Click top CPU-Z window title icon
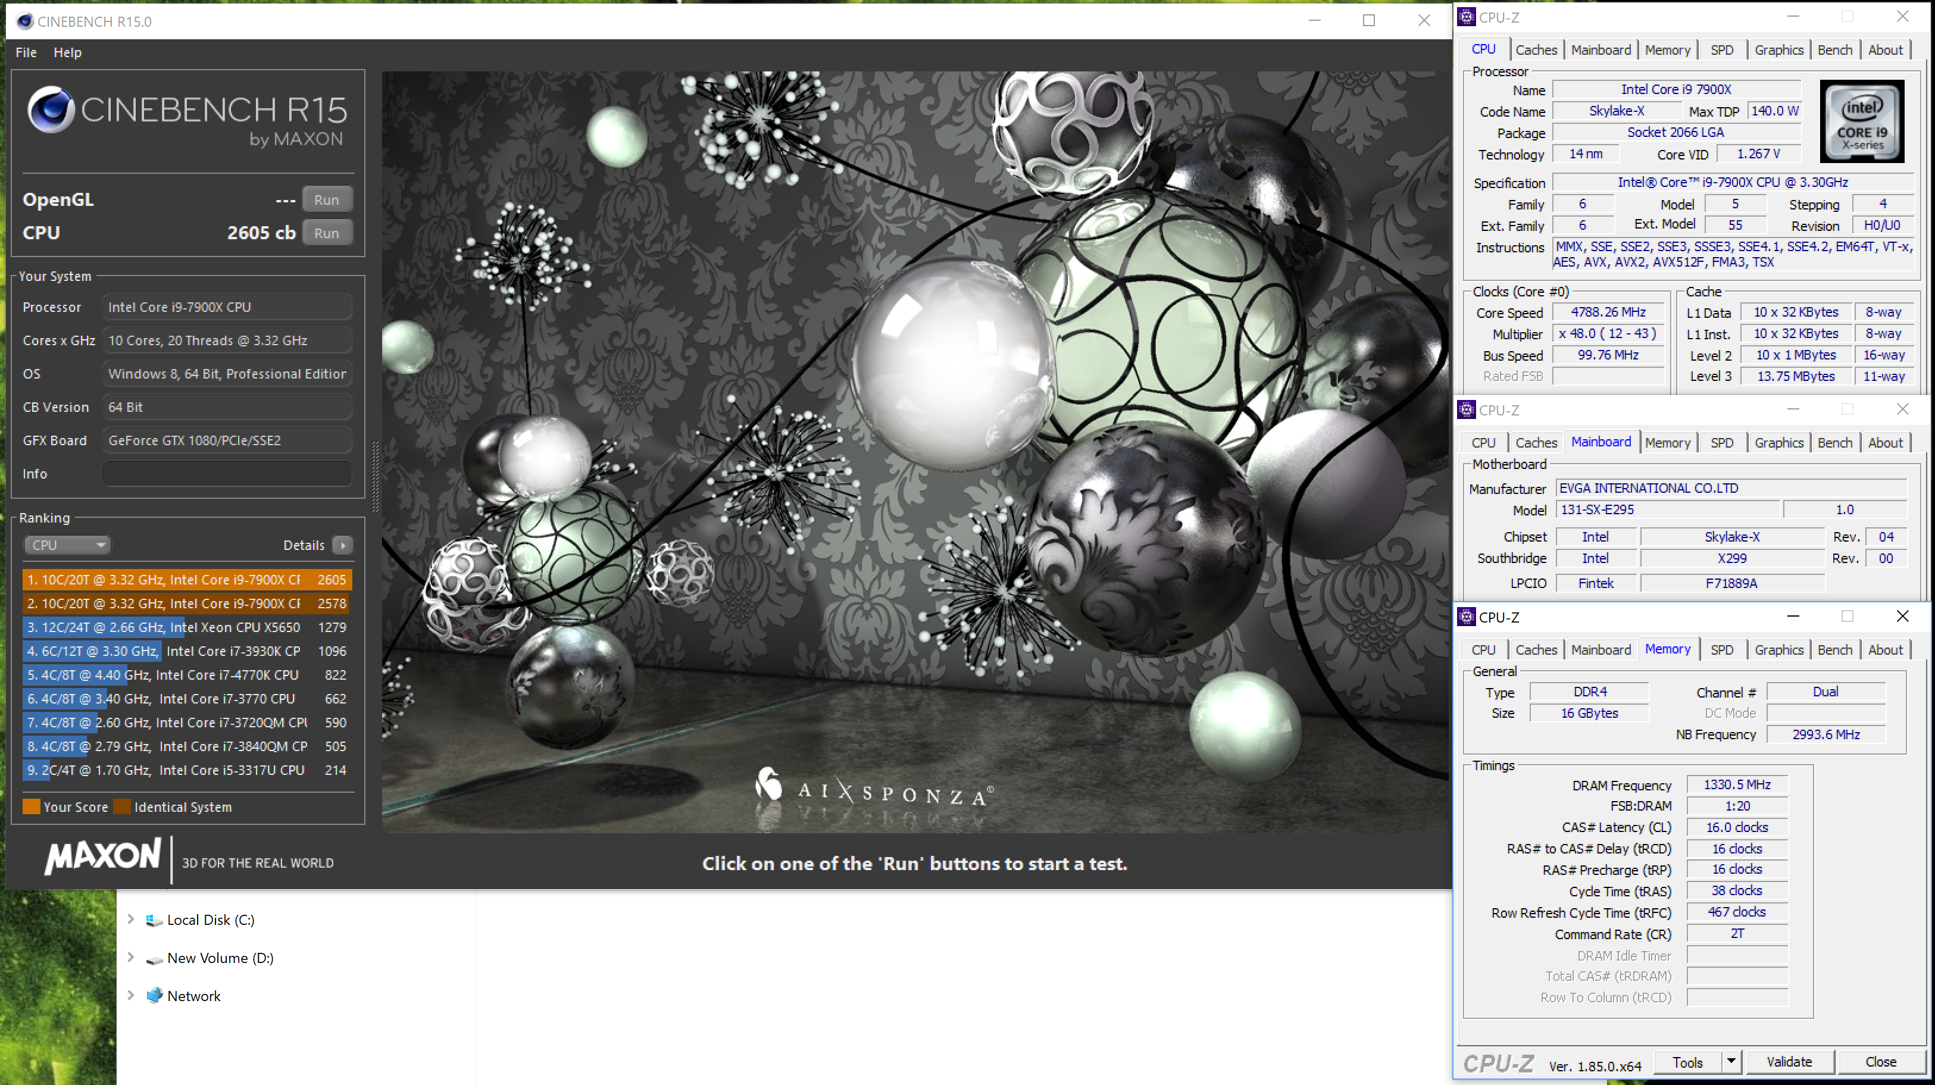The width and height of the screenshot is (1935, 1085). click(x=1466, y=17)
